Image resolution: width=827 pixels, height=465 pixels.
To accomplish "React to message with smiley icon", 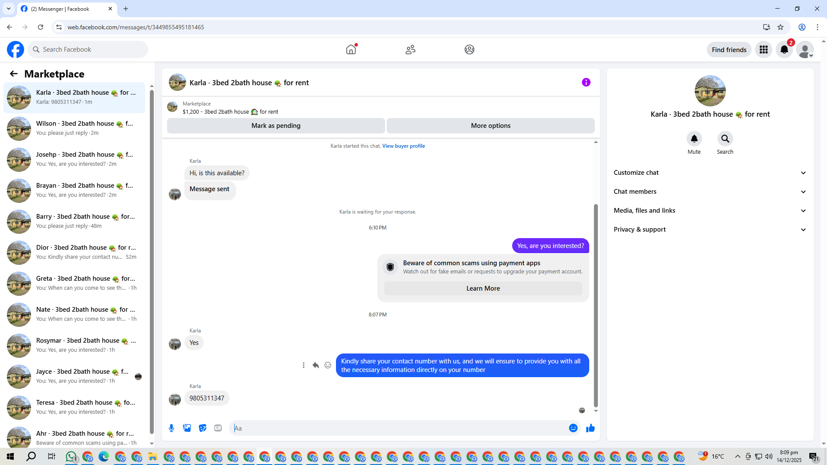I will click(328, 365).
